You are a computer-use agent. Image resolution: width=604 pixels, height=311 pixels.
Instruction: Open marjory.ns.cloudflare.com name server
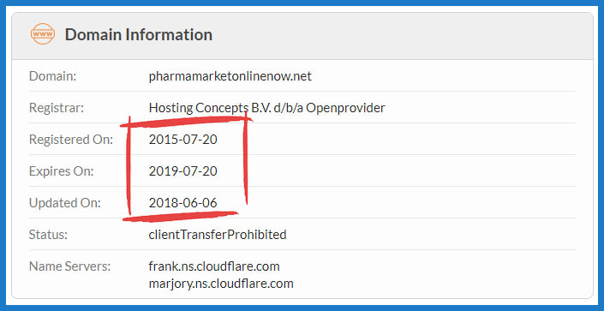[221, 284]
